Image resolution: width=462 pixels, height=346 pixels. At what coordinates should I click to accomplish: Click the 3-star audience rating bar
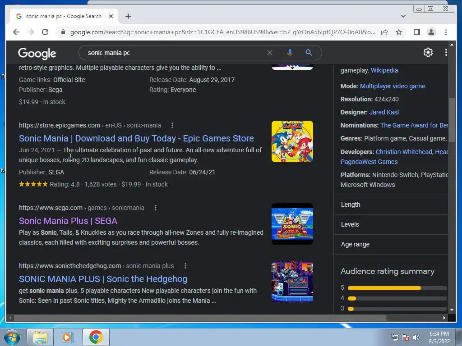tap(397, 309)
